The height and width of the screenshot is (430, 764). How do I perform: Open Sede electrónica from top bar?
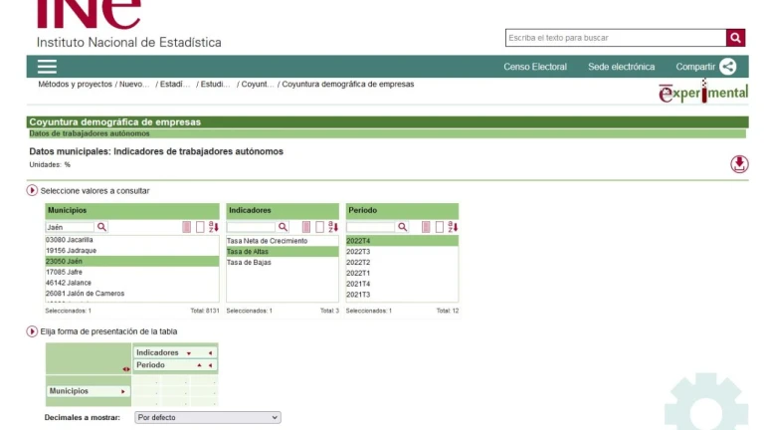[x=621, y=67]
